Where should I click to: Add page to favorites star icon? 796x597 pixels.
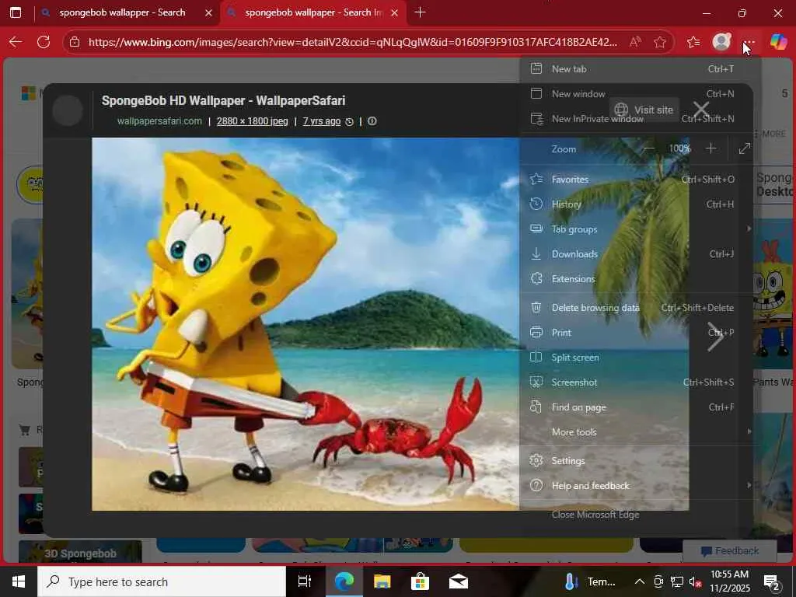click(660, 42)
